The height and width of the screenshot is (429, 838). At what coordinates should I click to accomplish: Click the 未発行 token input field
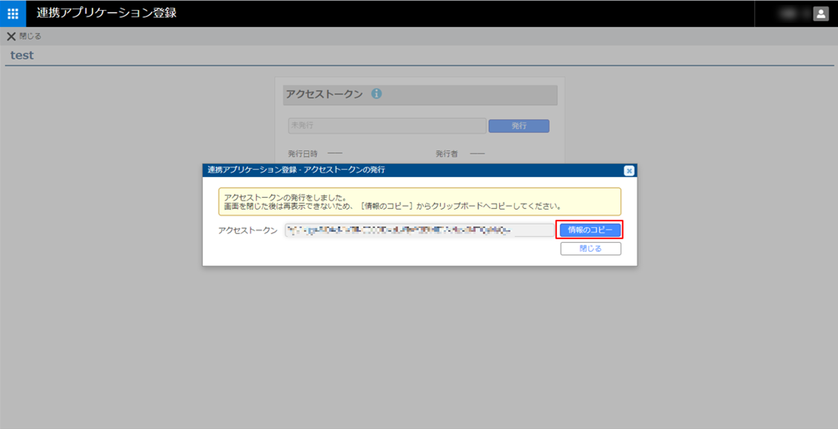tap(387, 125)
